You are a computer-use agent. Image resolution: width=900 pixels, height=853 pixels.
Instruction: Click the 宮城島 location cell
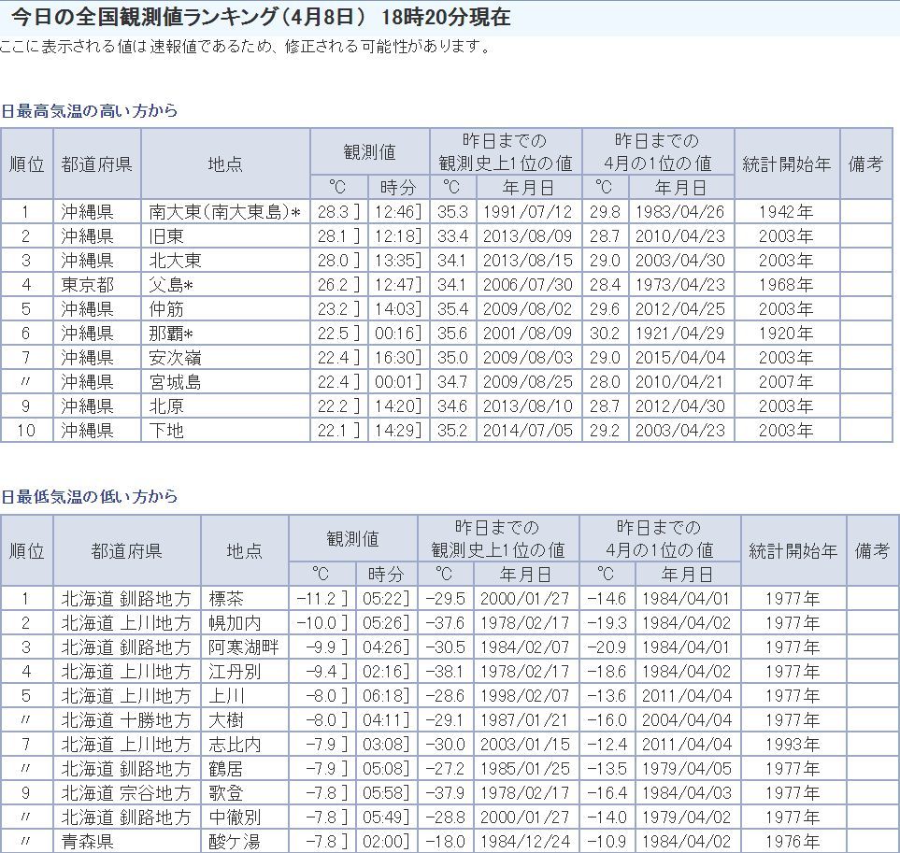coord(175,382)
